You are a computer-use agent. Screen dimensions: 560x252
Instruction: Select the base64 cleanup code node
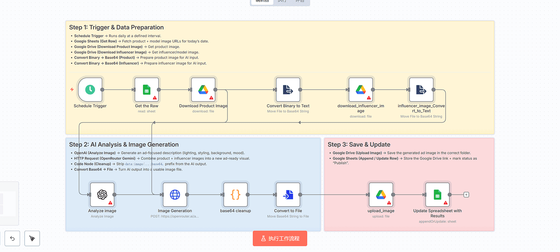[235, 195]
